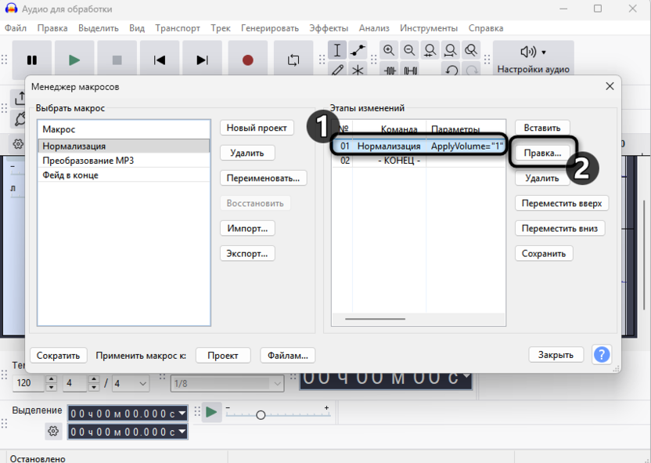Select the Фейд в конце macro
The image size is (651, 463).
coord(70,175)
